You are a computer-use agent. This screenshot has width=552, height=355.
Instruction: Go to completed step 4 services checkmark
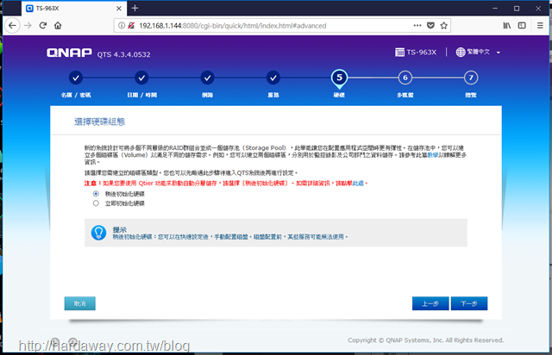click(273, 78)
